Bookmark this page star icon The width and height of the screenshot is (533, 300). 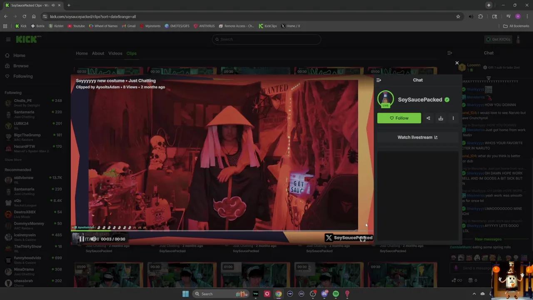(458, 17)
